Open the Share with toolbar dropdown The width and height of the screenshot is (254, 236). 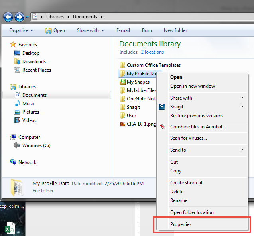click(x=91, y=30)
